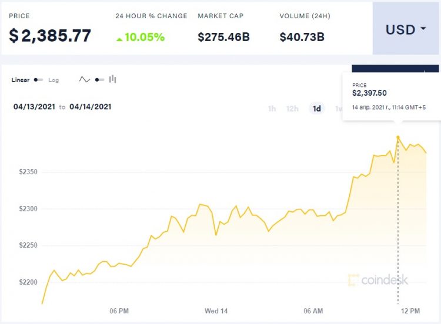Click the candlestick chart icon
The width and height of the screenshot is (441, 324).
tap(112, 80)
